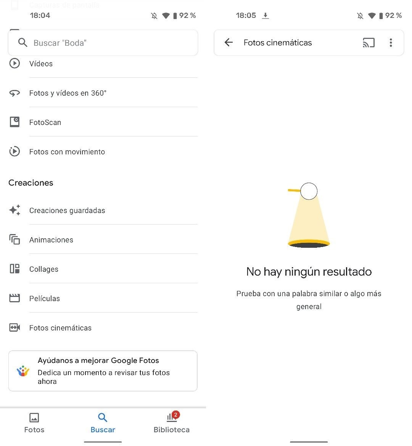Select the Buscar bottom tab
Viewport: 412px width, 446px height.
(103, 423)
